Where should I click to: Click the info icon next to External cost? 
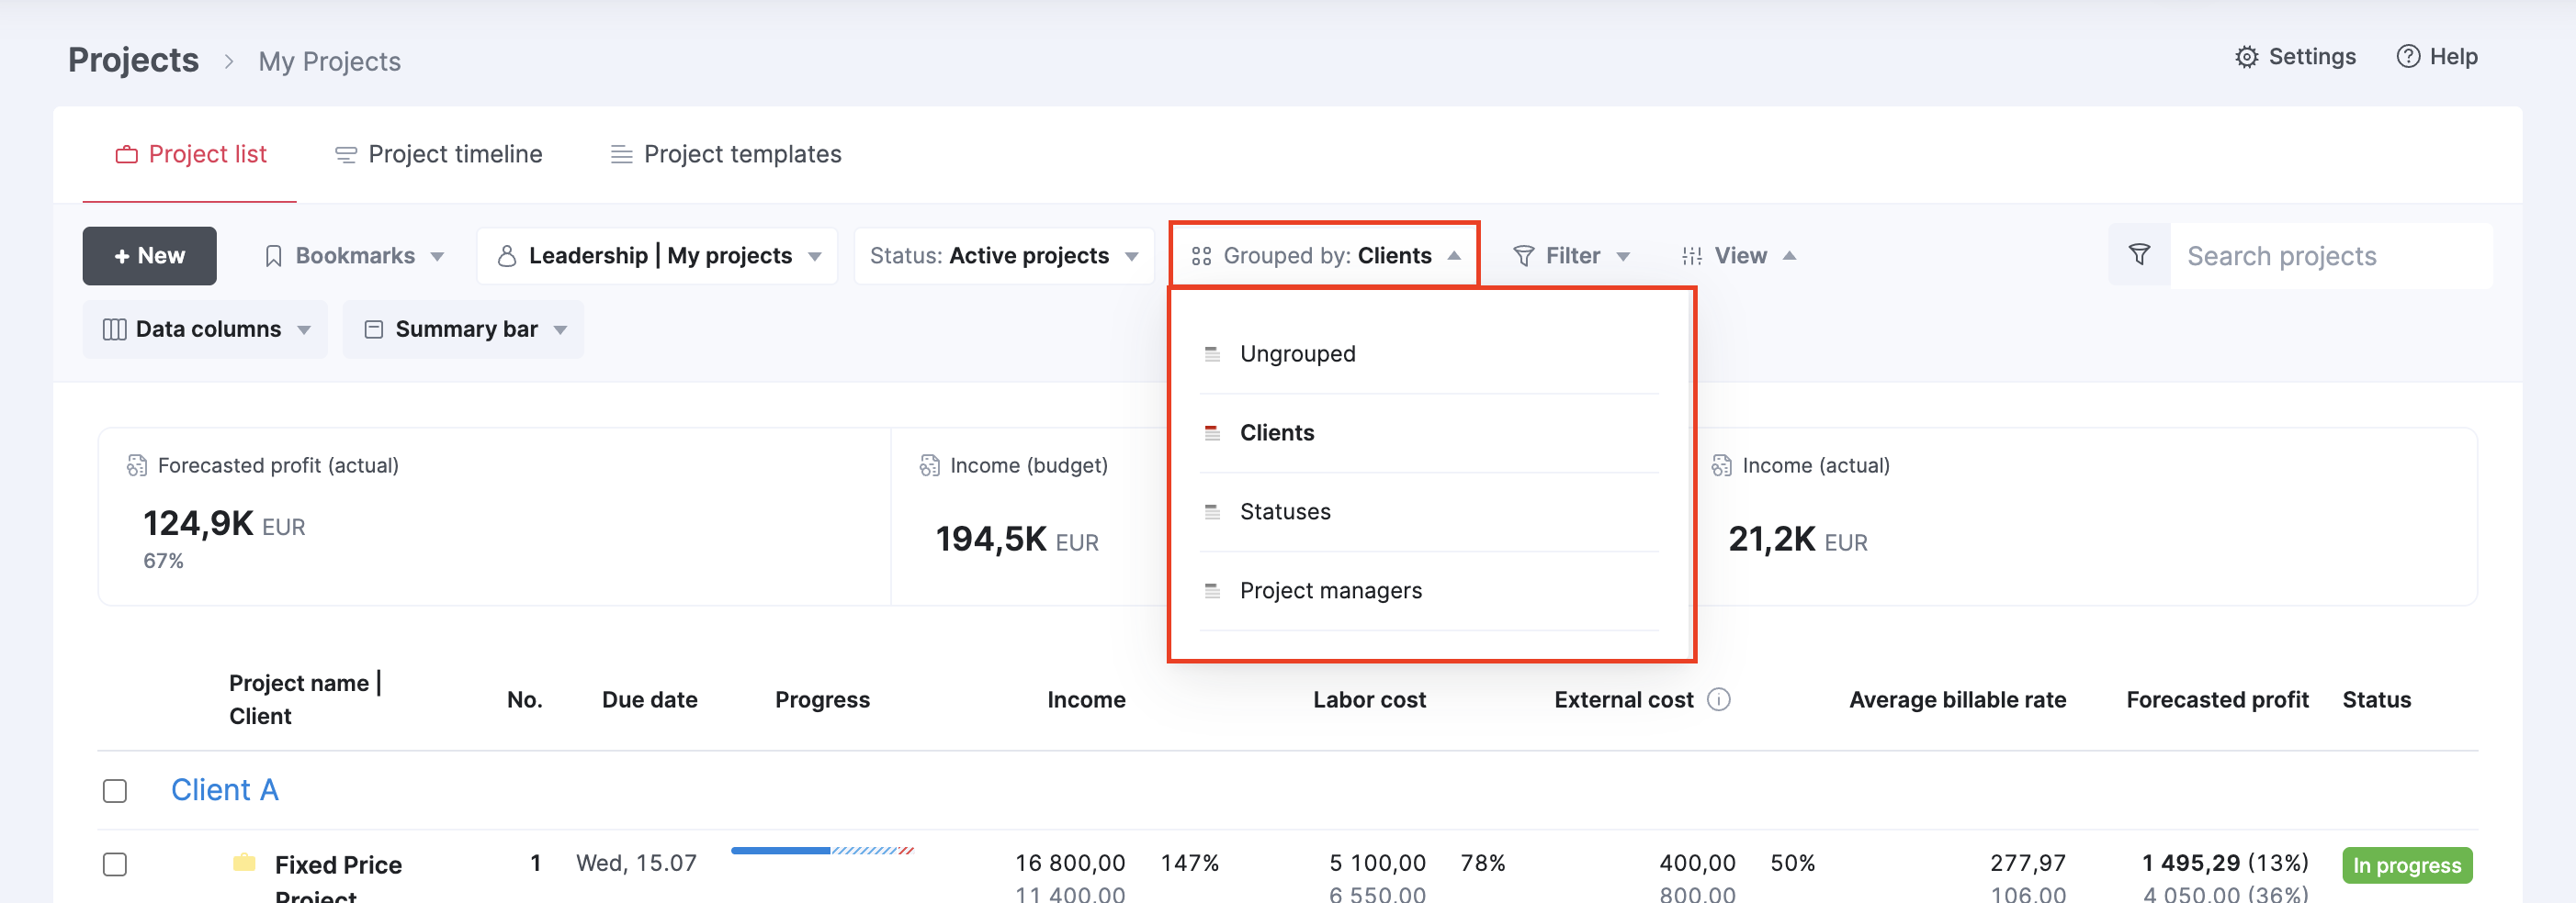tap(1718, 699)
